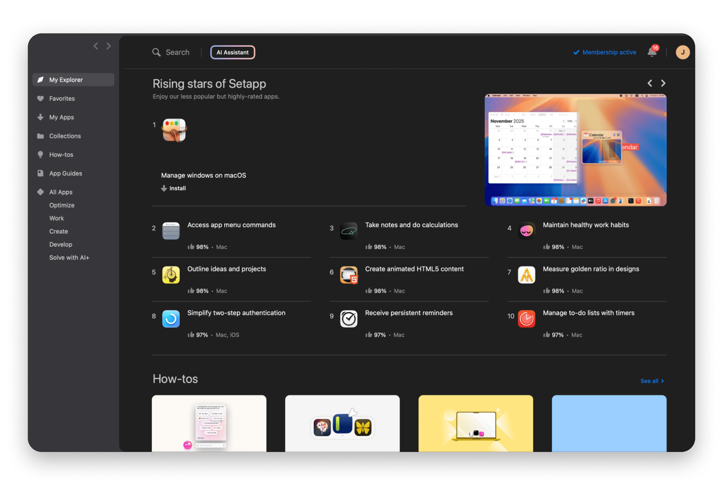Open Simplify two-step authentication icon
This screenshot has height=489, width=723.
(171, 319)
